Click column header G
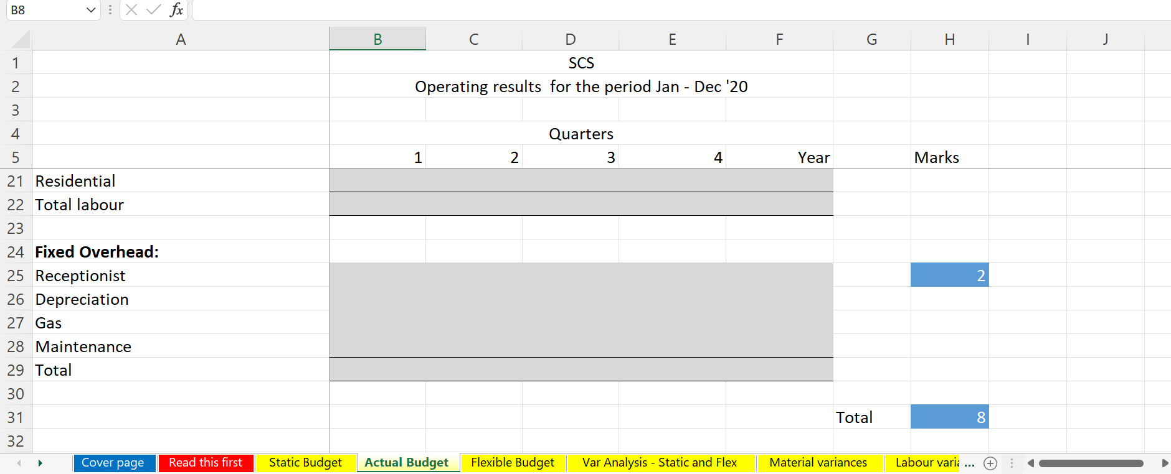The image size is (1171, 474). (x=871, y=38)
